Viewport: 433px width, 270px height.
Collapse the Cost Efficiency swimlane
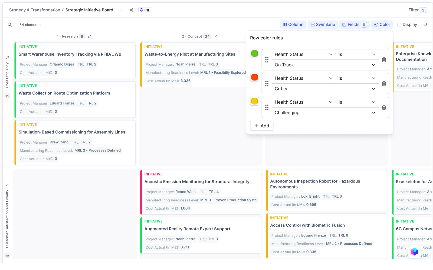8,58
